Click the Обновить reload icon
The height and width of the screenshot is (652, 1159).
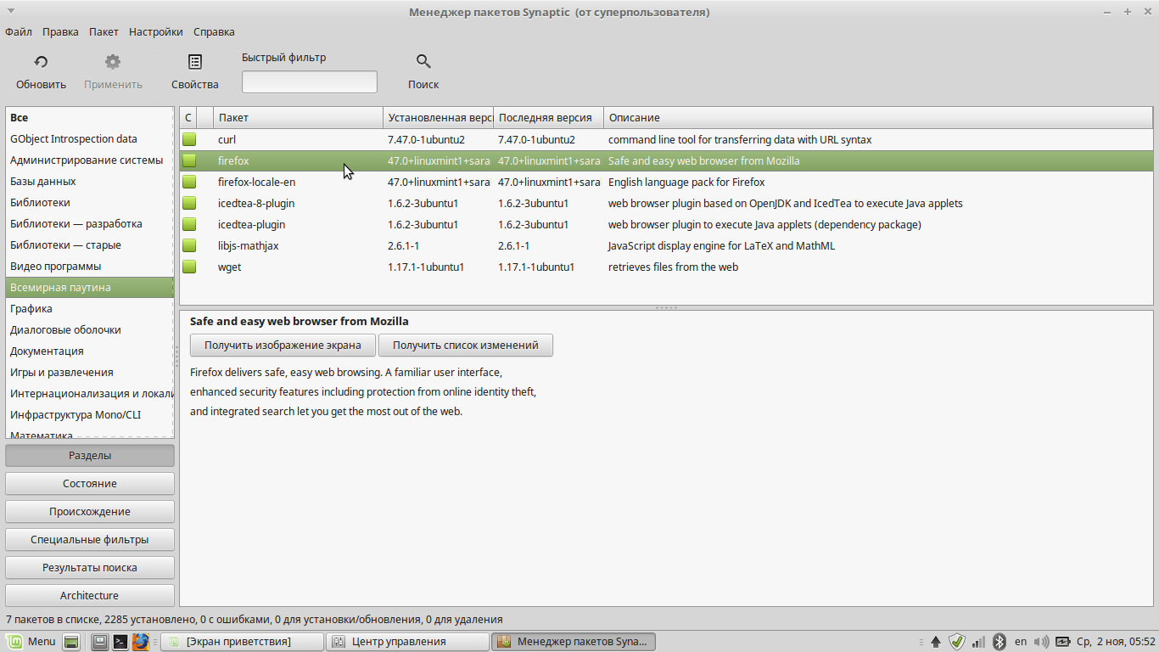[41, 62]
